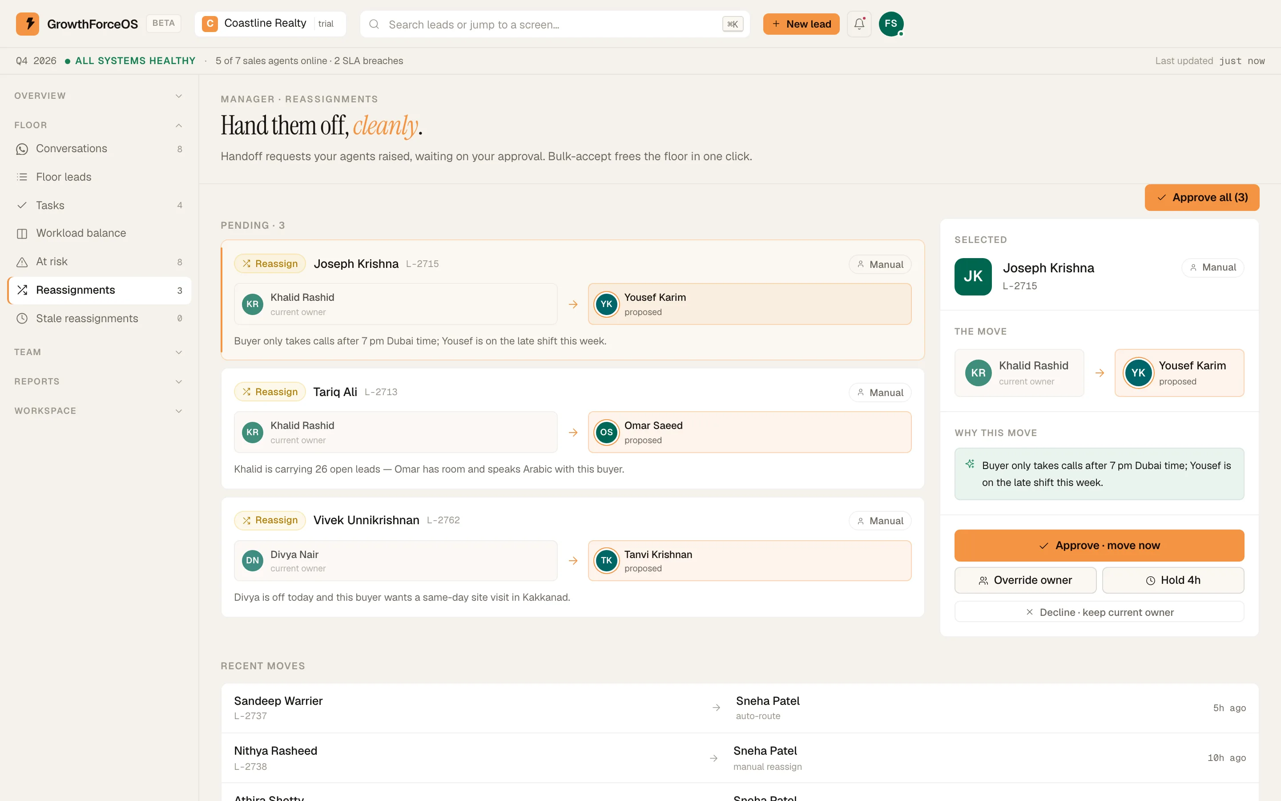The width and height of the screenshot is (1281, 801).
Task: Click the DN avatar for Divya Nair
Action: [x=253, y=561]
